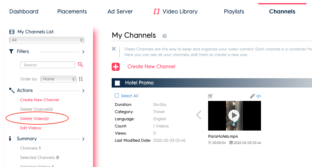Click the clock duration icon
This screenshot has height=167, width=312.
click(x=210, y=143)
